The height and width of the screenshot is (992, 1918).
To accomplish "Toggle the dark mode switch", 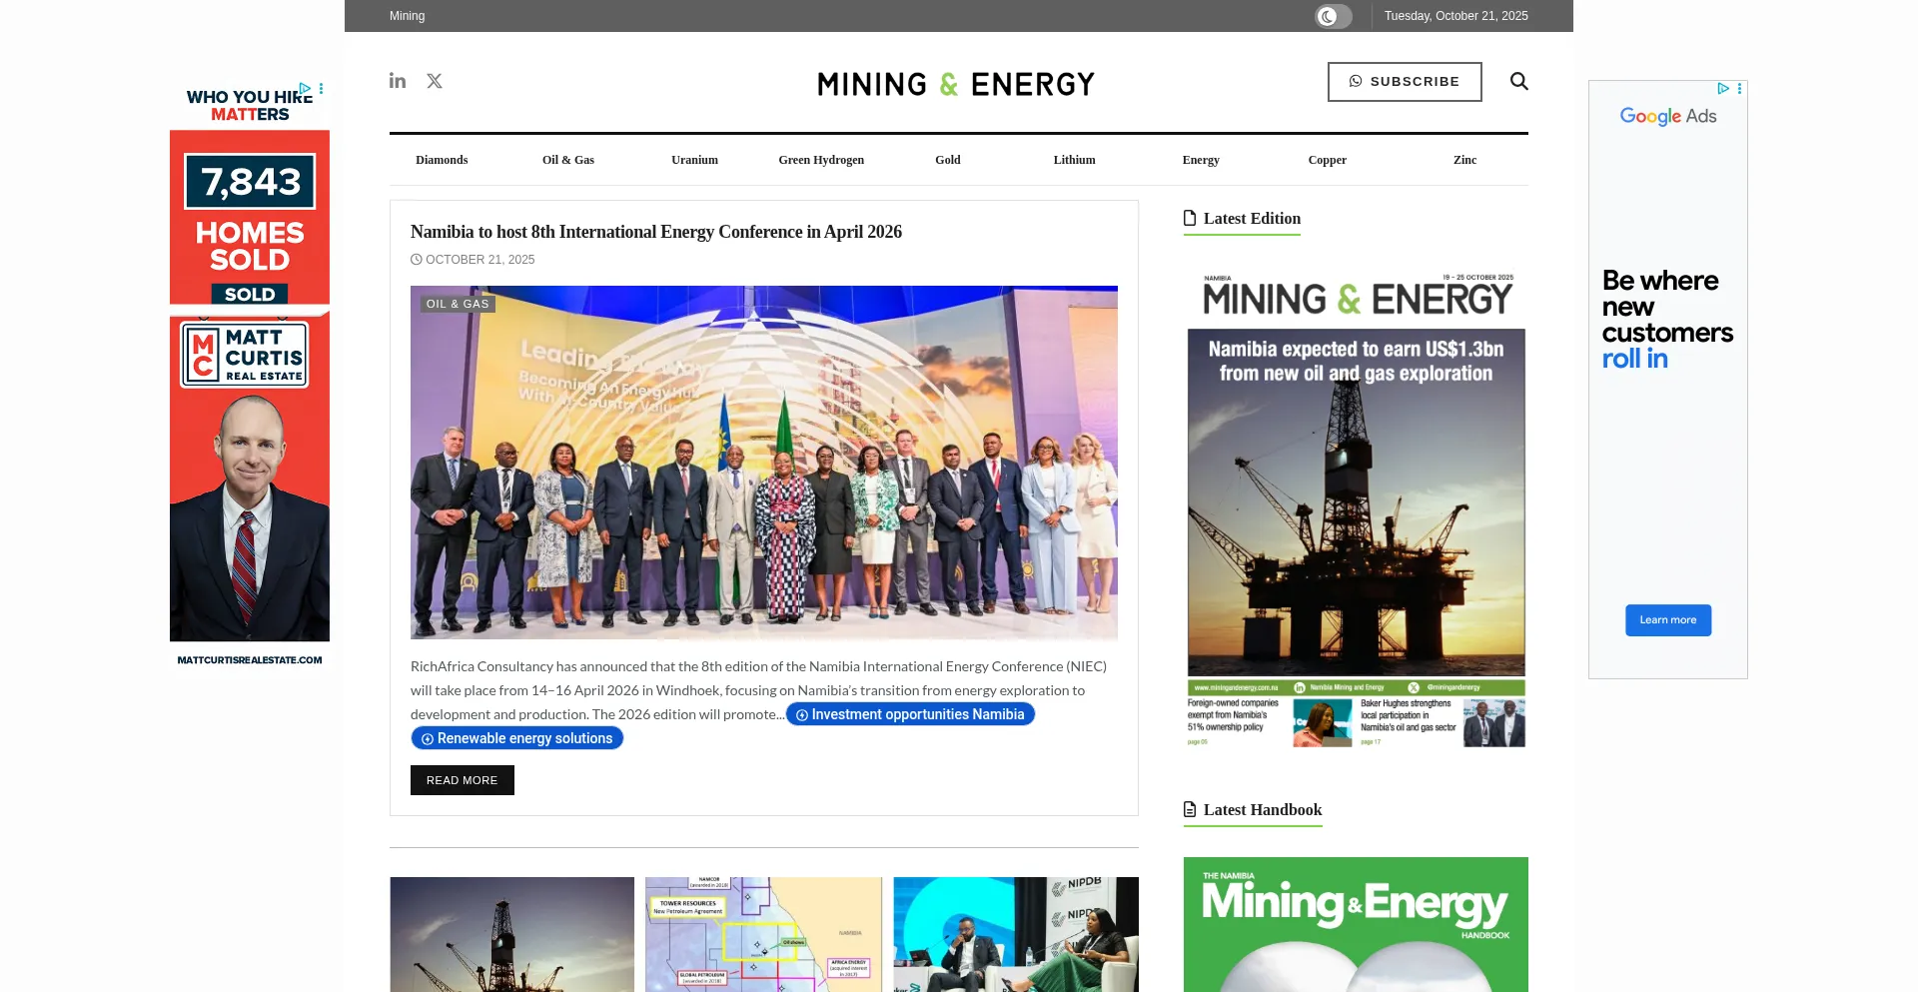I will pos(1333,16).
